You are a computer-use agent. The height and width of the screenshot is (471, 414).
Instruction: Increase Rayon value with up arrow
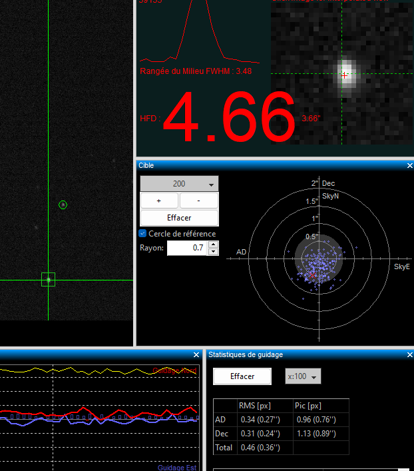point(213,244)
